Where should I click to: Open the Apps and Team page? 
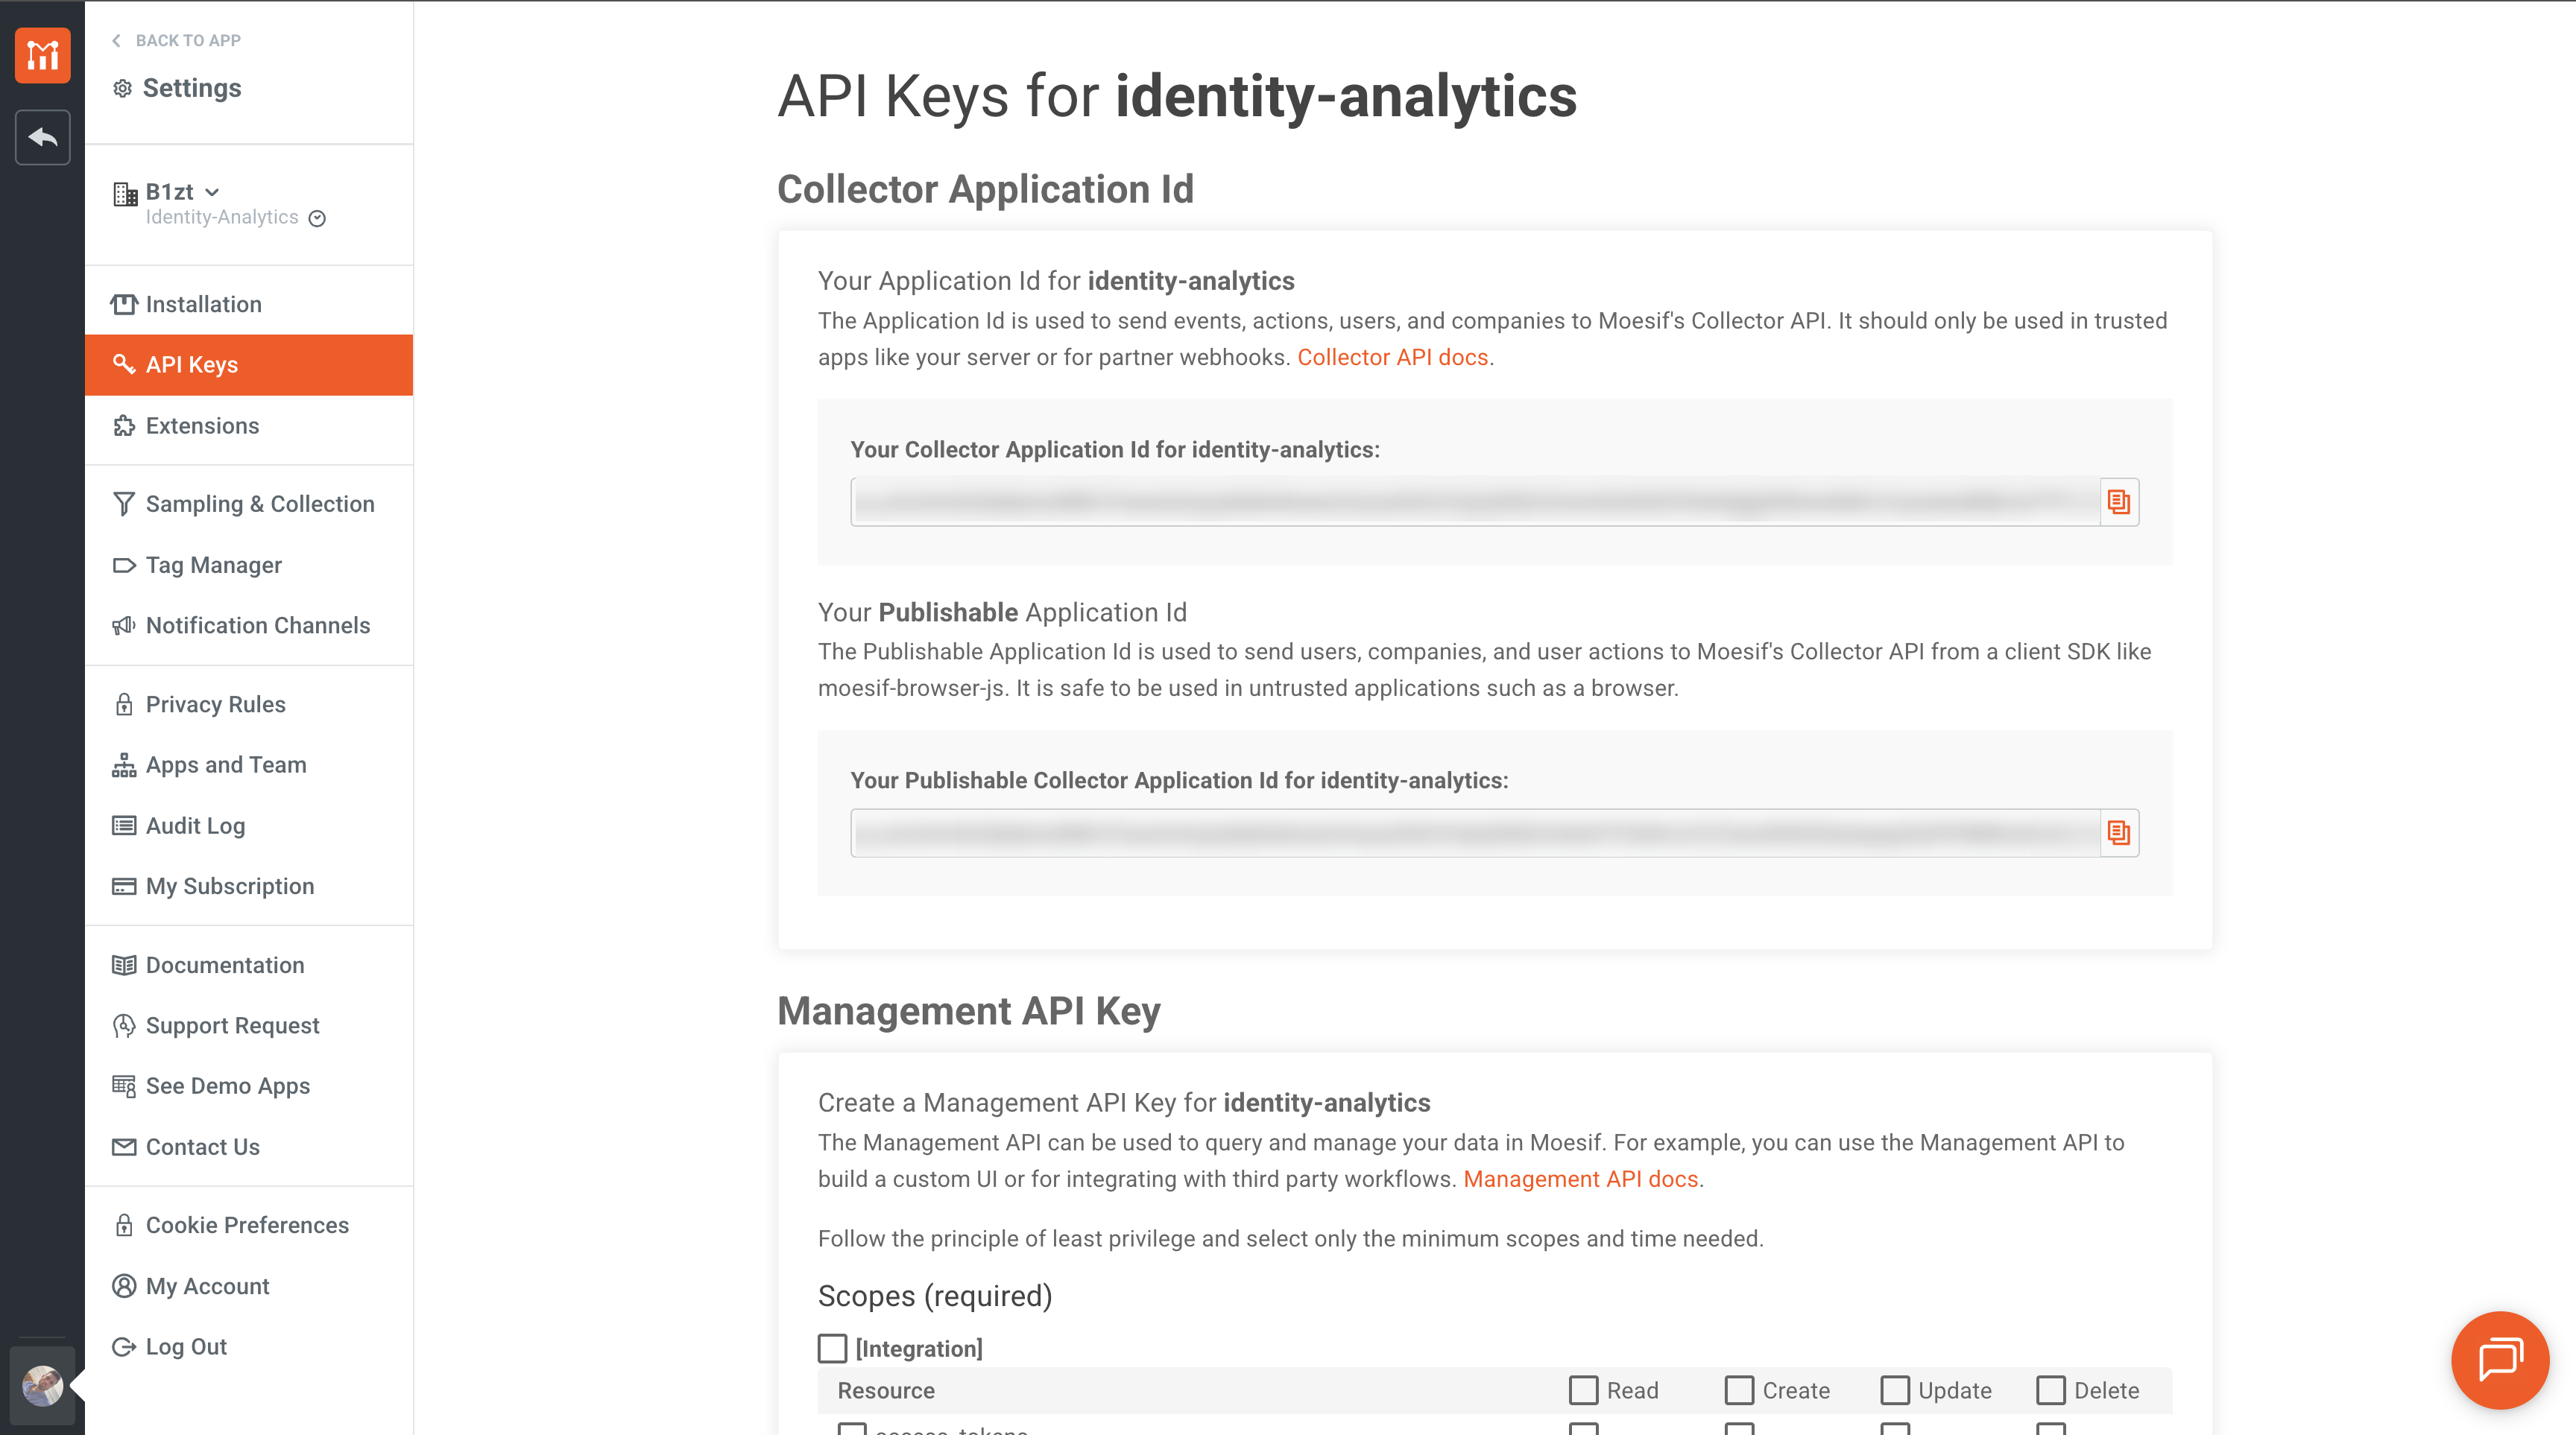click(x=249, y=764)
